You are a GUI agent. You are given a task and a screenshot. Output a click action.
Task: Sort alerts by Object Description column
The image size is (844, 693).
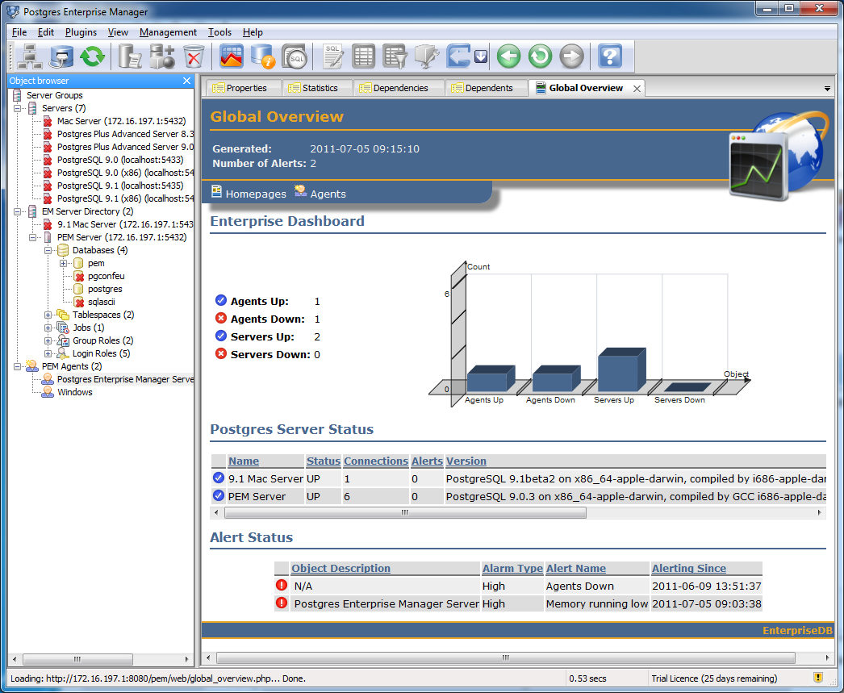point(341,568)
